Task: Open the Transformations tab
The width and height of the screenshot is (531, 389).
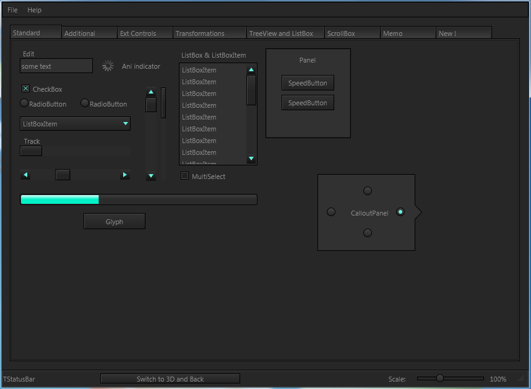Action: click(210, 33)
